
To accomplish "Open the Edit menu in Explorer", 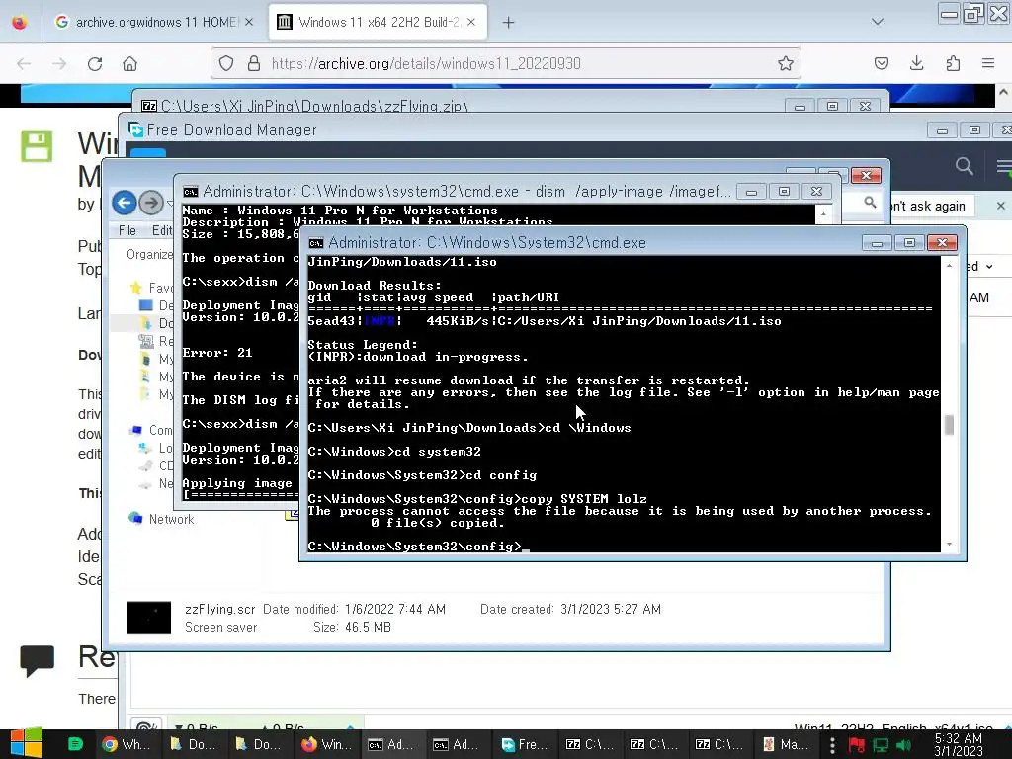I will pos(162,230).
